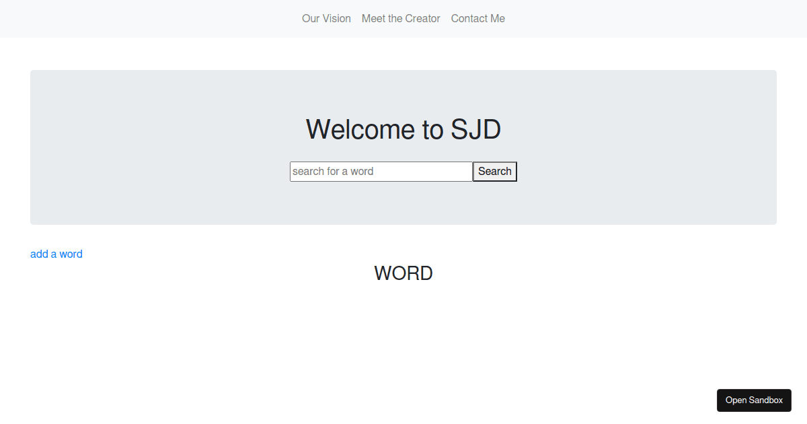
Task: Click the WORD heading text
Action: coord(403,273)
